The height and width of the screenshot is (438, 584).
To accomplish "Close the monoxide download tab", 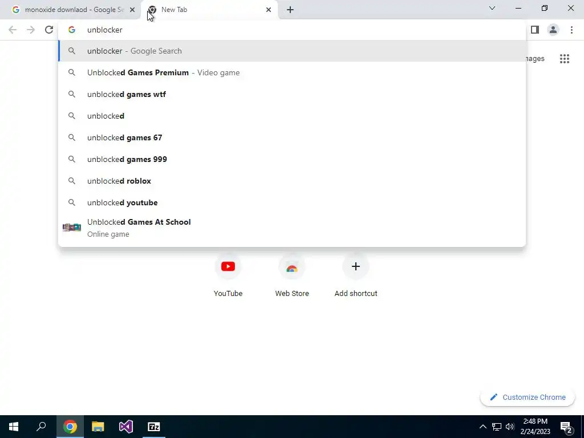I will 132,10.
